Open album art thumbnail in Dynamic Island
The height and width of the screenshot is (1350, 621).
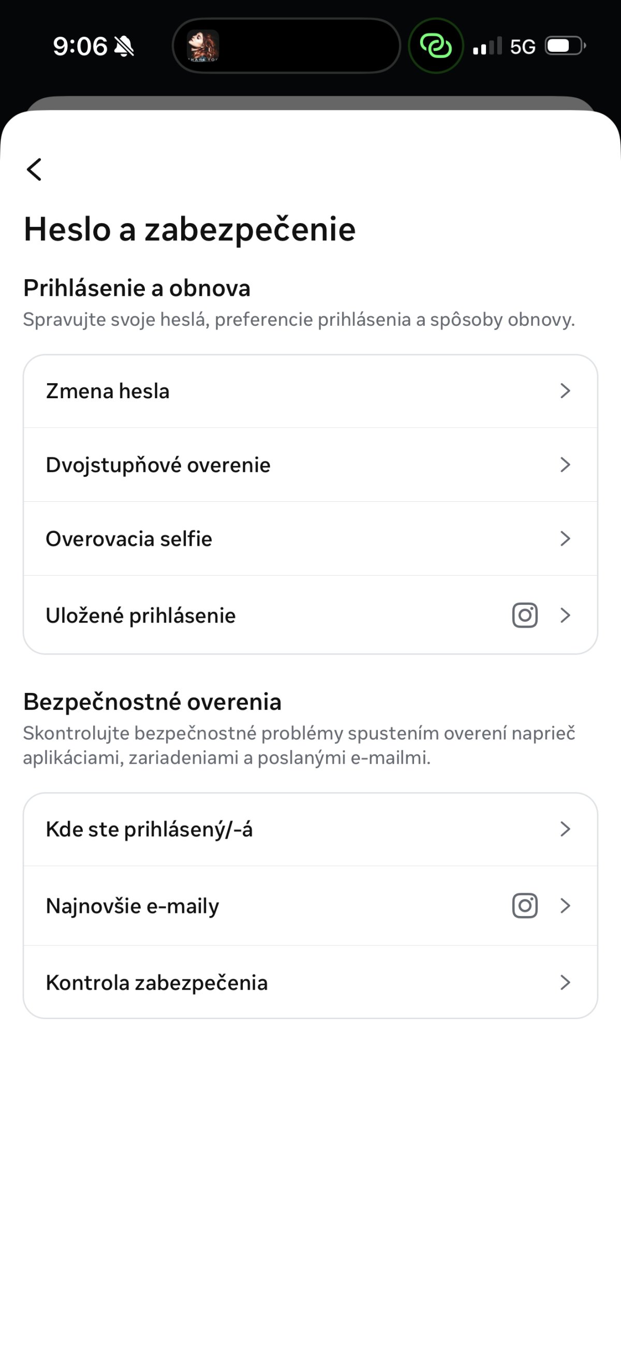[x=203, y=46]
